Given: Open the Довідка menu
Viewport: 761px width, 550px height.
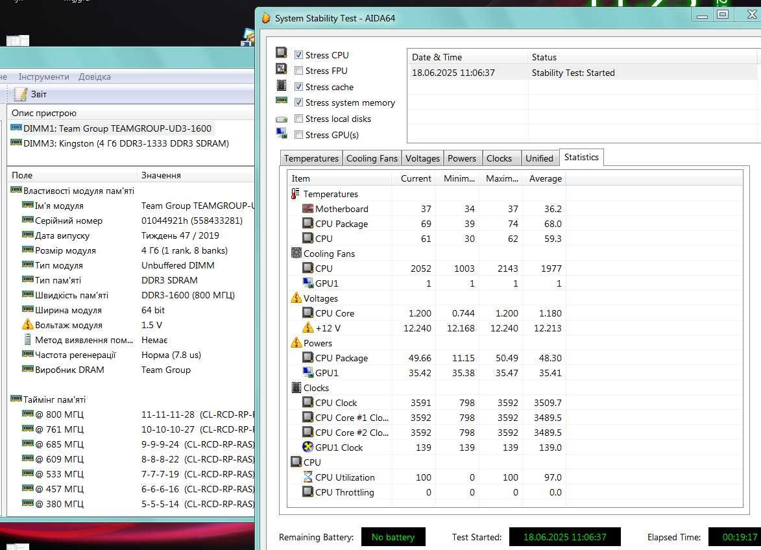Looking at the screenshot, I should point(95,77).
